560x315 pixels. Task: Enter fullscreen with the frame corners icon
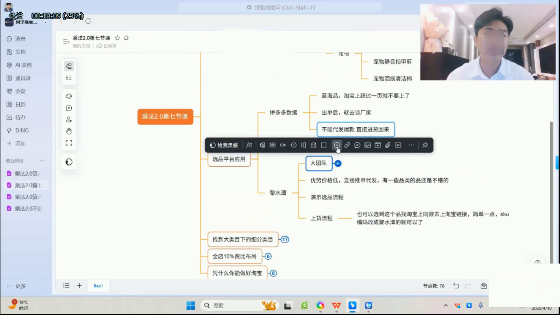[x=69, y=143]
